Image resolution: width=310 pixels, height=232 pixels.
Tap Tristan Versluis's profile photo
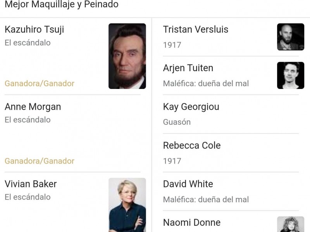pyautogui.click(x=290, y=37)
